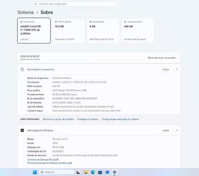Launch Microsoft Edge from the taskbar
The height and width of the screenshot is (176, 199).
[x=93, y=172]
